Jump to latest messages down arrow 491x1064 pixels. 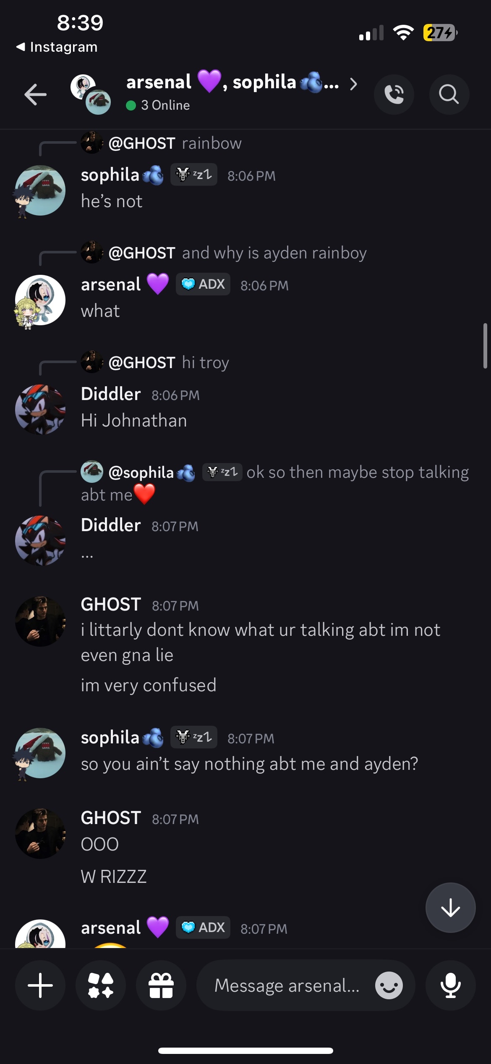tap(451, 908)
